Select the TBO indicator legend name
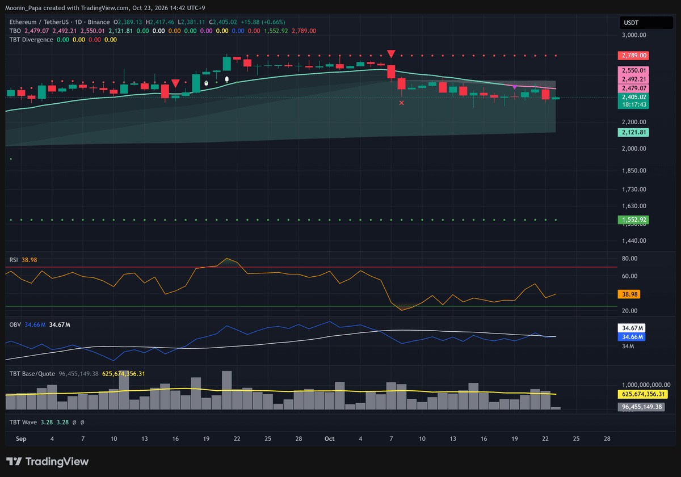 [x=15, y=31]
